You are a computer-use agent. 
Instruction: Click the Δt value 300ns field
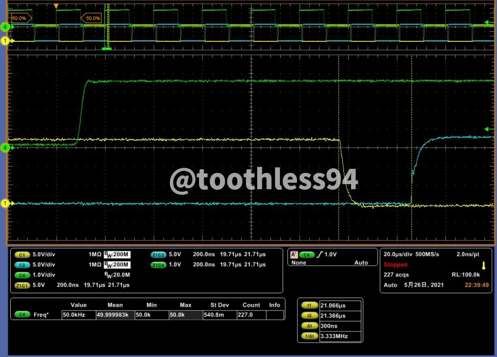(x=340, y=326)
